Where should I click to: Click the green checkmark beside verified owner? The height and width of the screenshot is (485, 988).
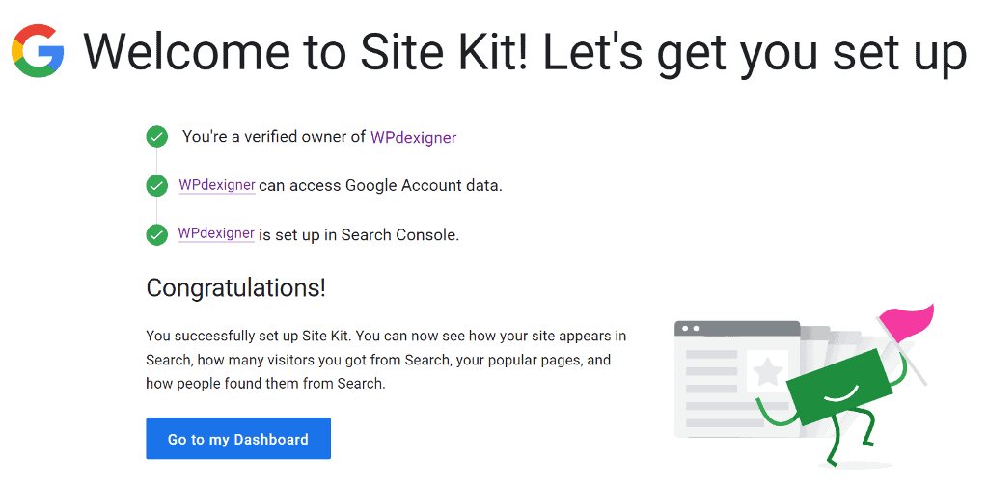pos(156,137)
